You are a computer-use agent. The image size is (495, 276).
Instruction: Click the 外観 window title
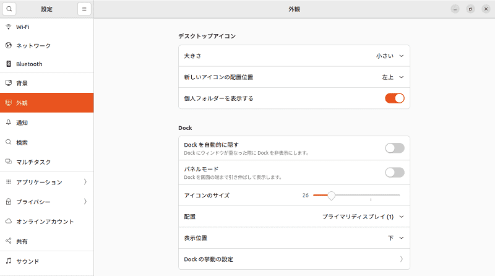click(294, 9)
